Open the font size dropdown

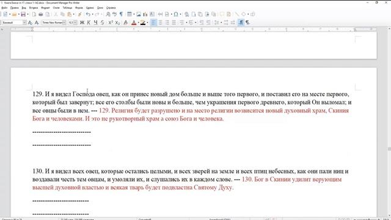coord(76,23)
